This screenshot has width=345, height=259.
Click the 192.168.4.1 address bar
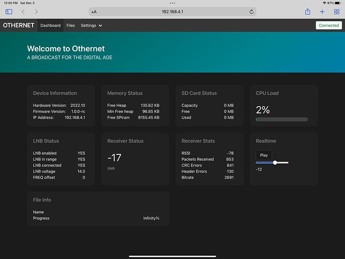[x=173, y=12]
